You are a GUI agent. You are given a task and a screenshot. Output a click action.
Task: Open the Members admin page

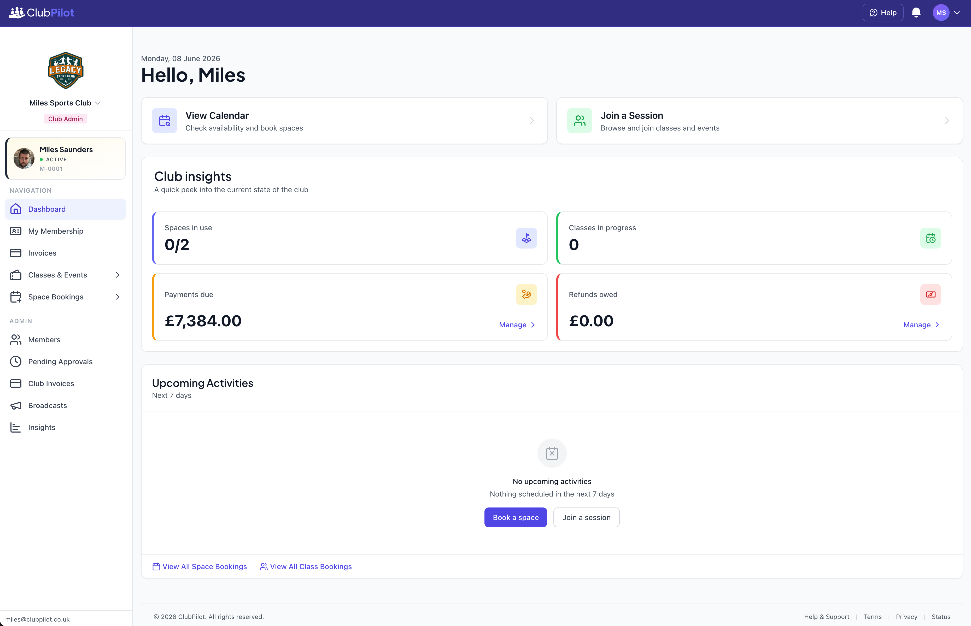[66, 339]
